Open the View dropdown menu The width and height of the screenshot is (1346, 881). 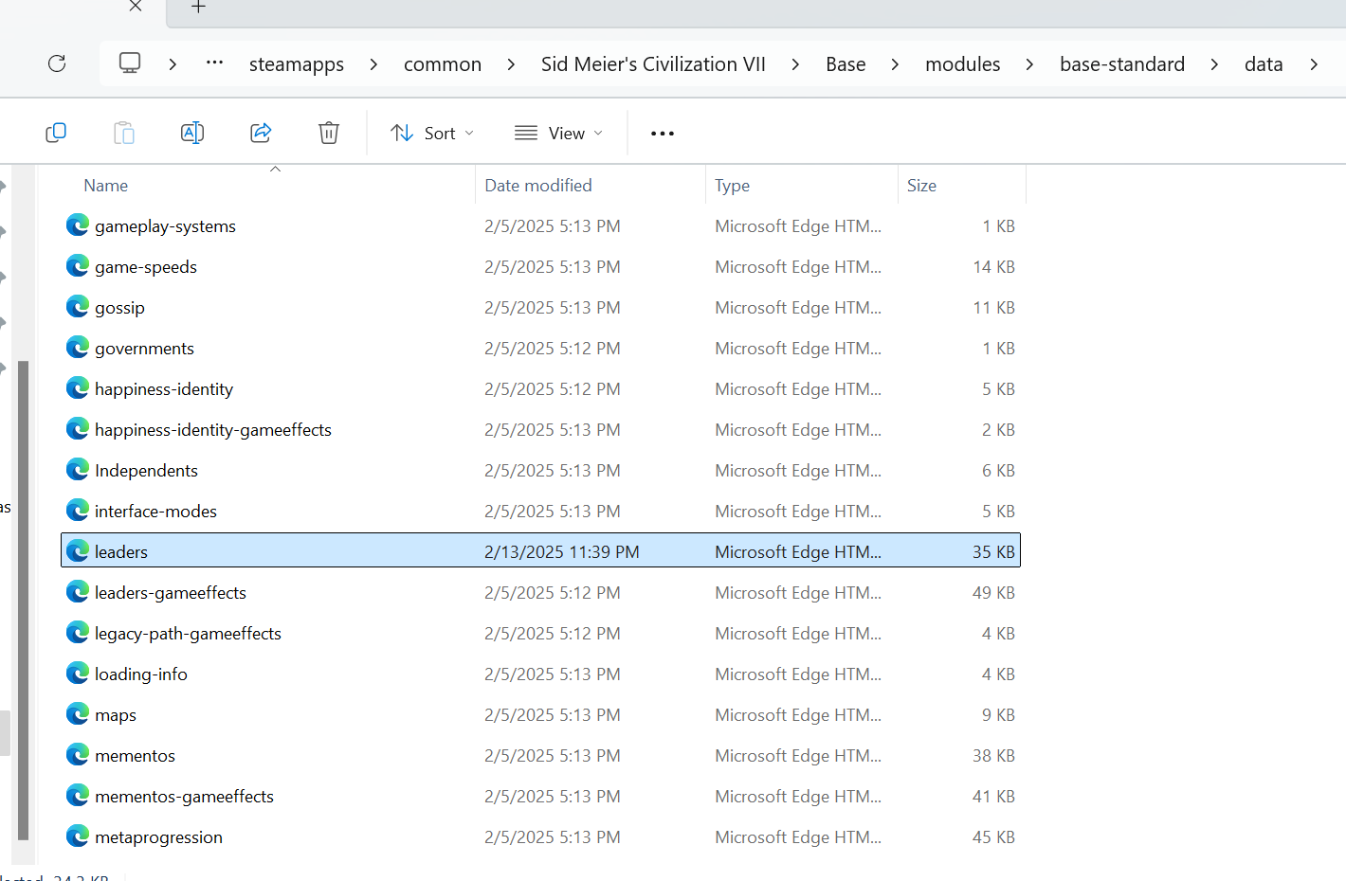[x=558, y=134]
